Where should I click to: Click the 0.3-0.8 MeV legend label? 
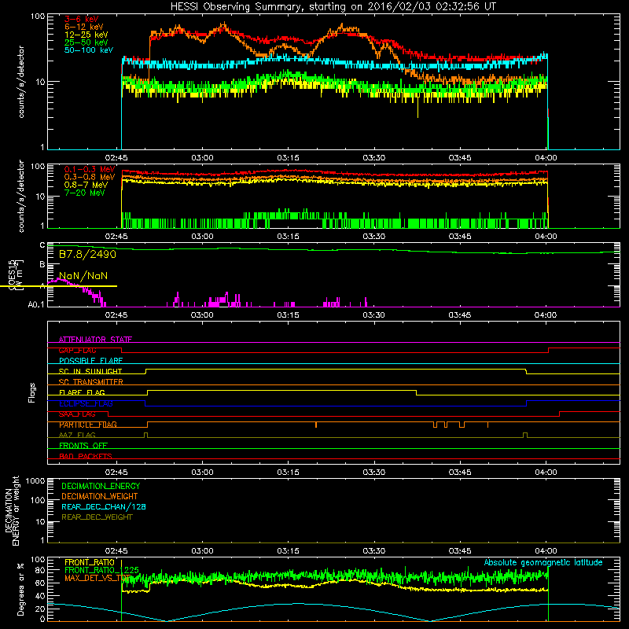[x=90, y=177]
